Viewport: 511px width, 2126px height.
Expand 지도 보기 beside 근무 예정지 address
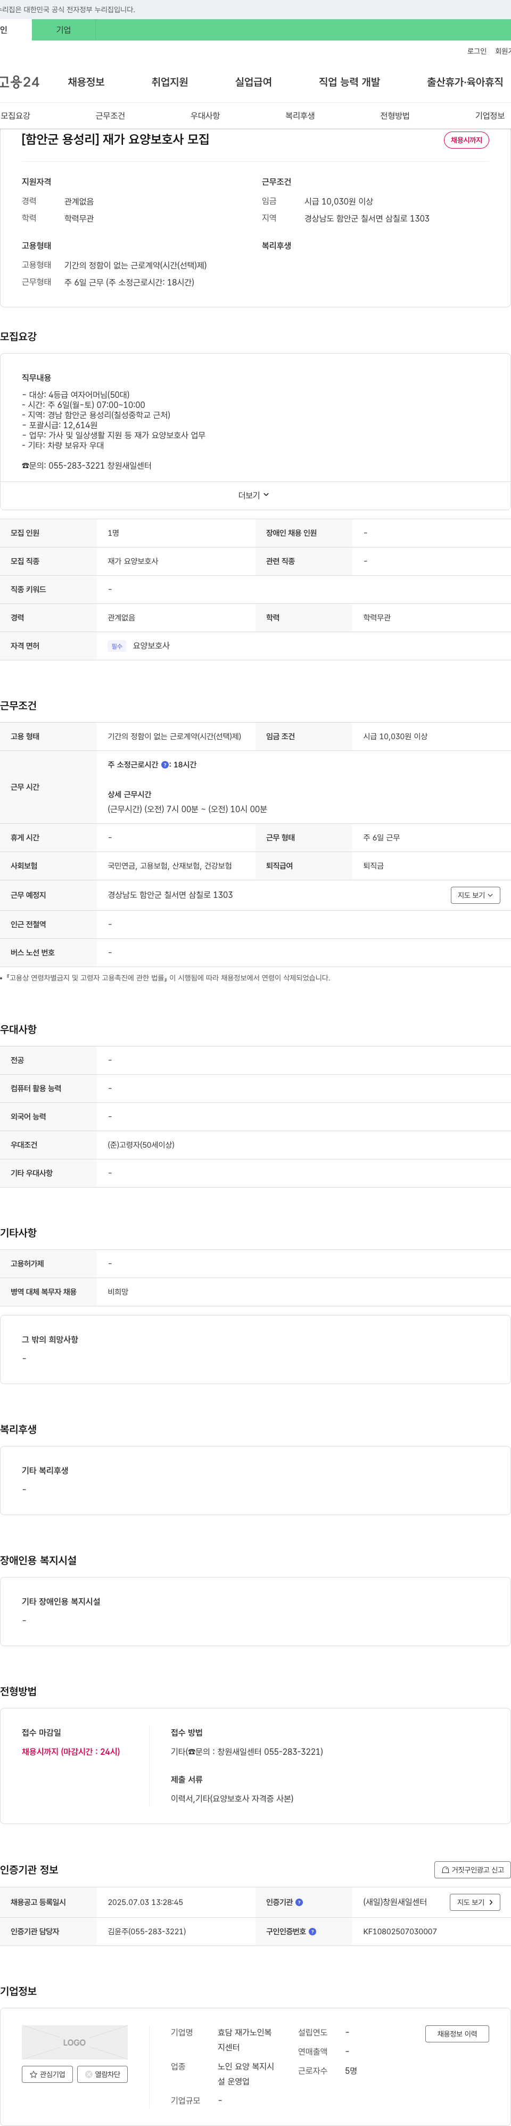[x=475, y=895]
